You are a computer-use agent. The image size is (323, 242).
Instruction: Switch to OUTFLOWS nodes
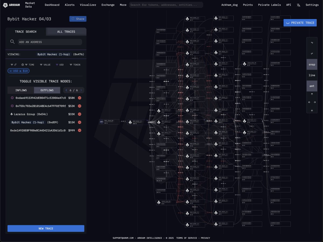coord(47,90)
